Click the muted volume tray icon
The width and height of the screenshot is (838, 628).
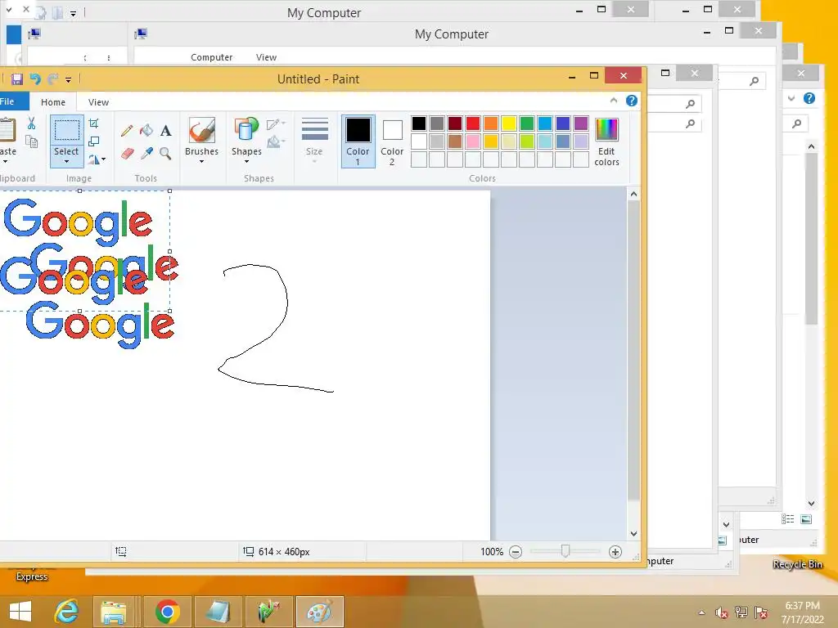coord(722,612)
